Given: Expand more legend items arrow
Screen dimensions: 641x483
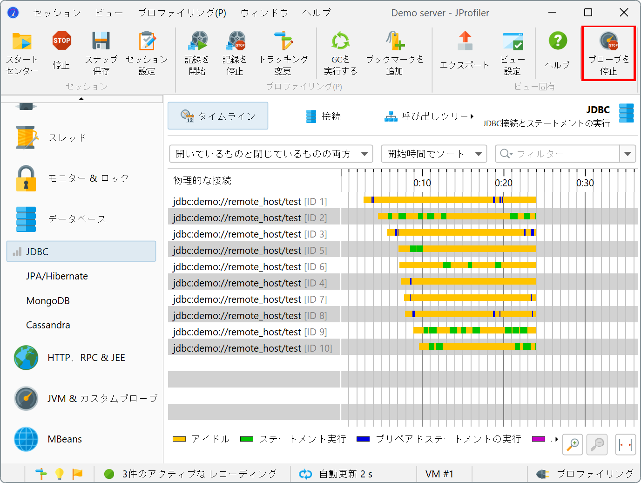Looking at the screenshot, I should coord(557,439).
